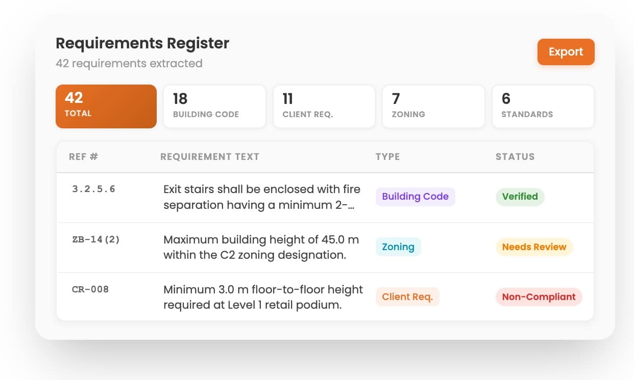The height and width of the screenshot is (380, 634).
Task: Open the Needs Review status badge
Action: [x=534, y=247]
